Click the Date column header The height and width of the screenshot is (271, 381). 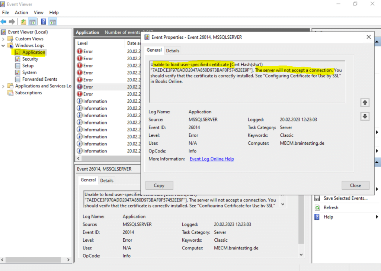click(133, 43)
